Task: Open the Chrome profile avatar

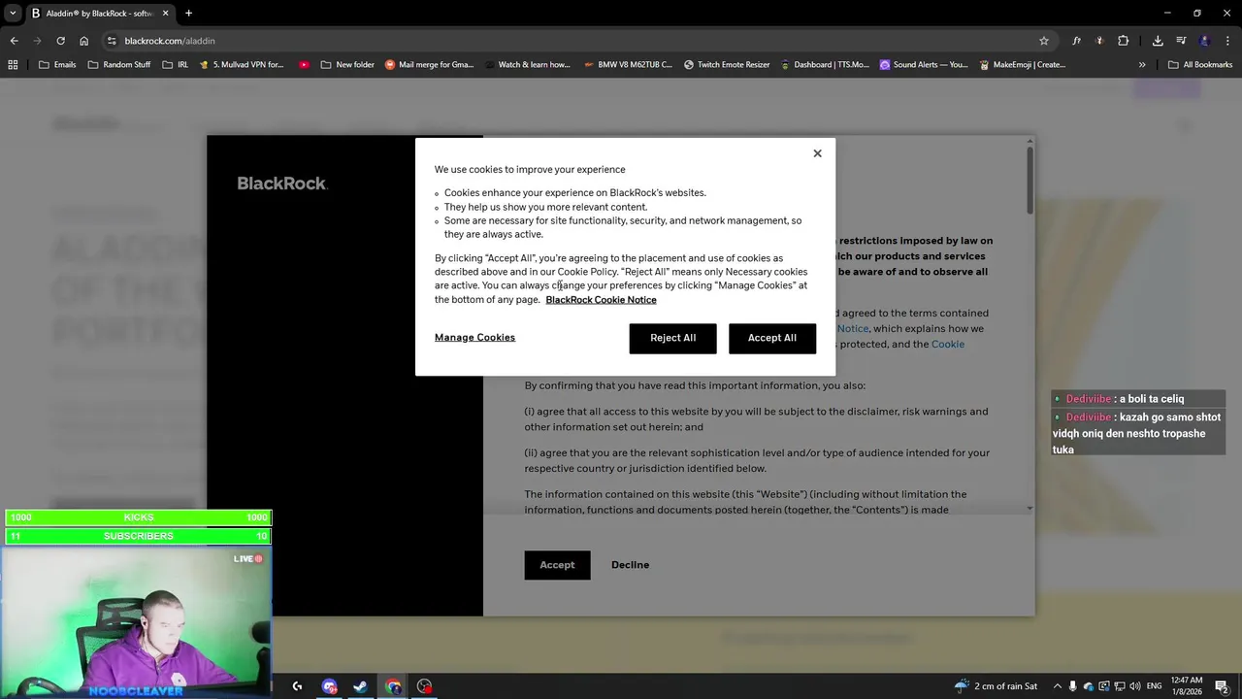Action: coord(1204,41)
